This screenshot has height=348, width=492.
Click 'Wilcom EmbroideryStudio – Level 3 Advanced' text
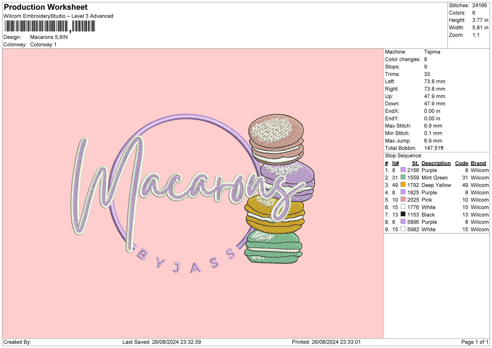click(58, 16)
